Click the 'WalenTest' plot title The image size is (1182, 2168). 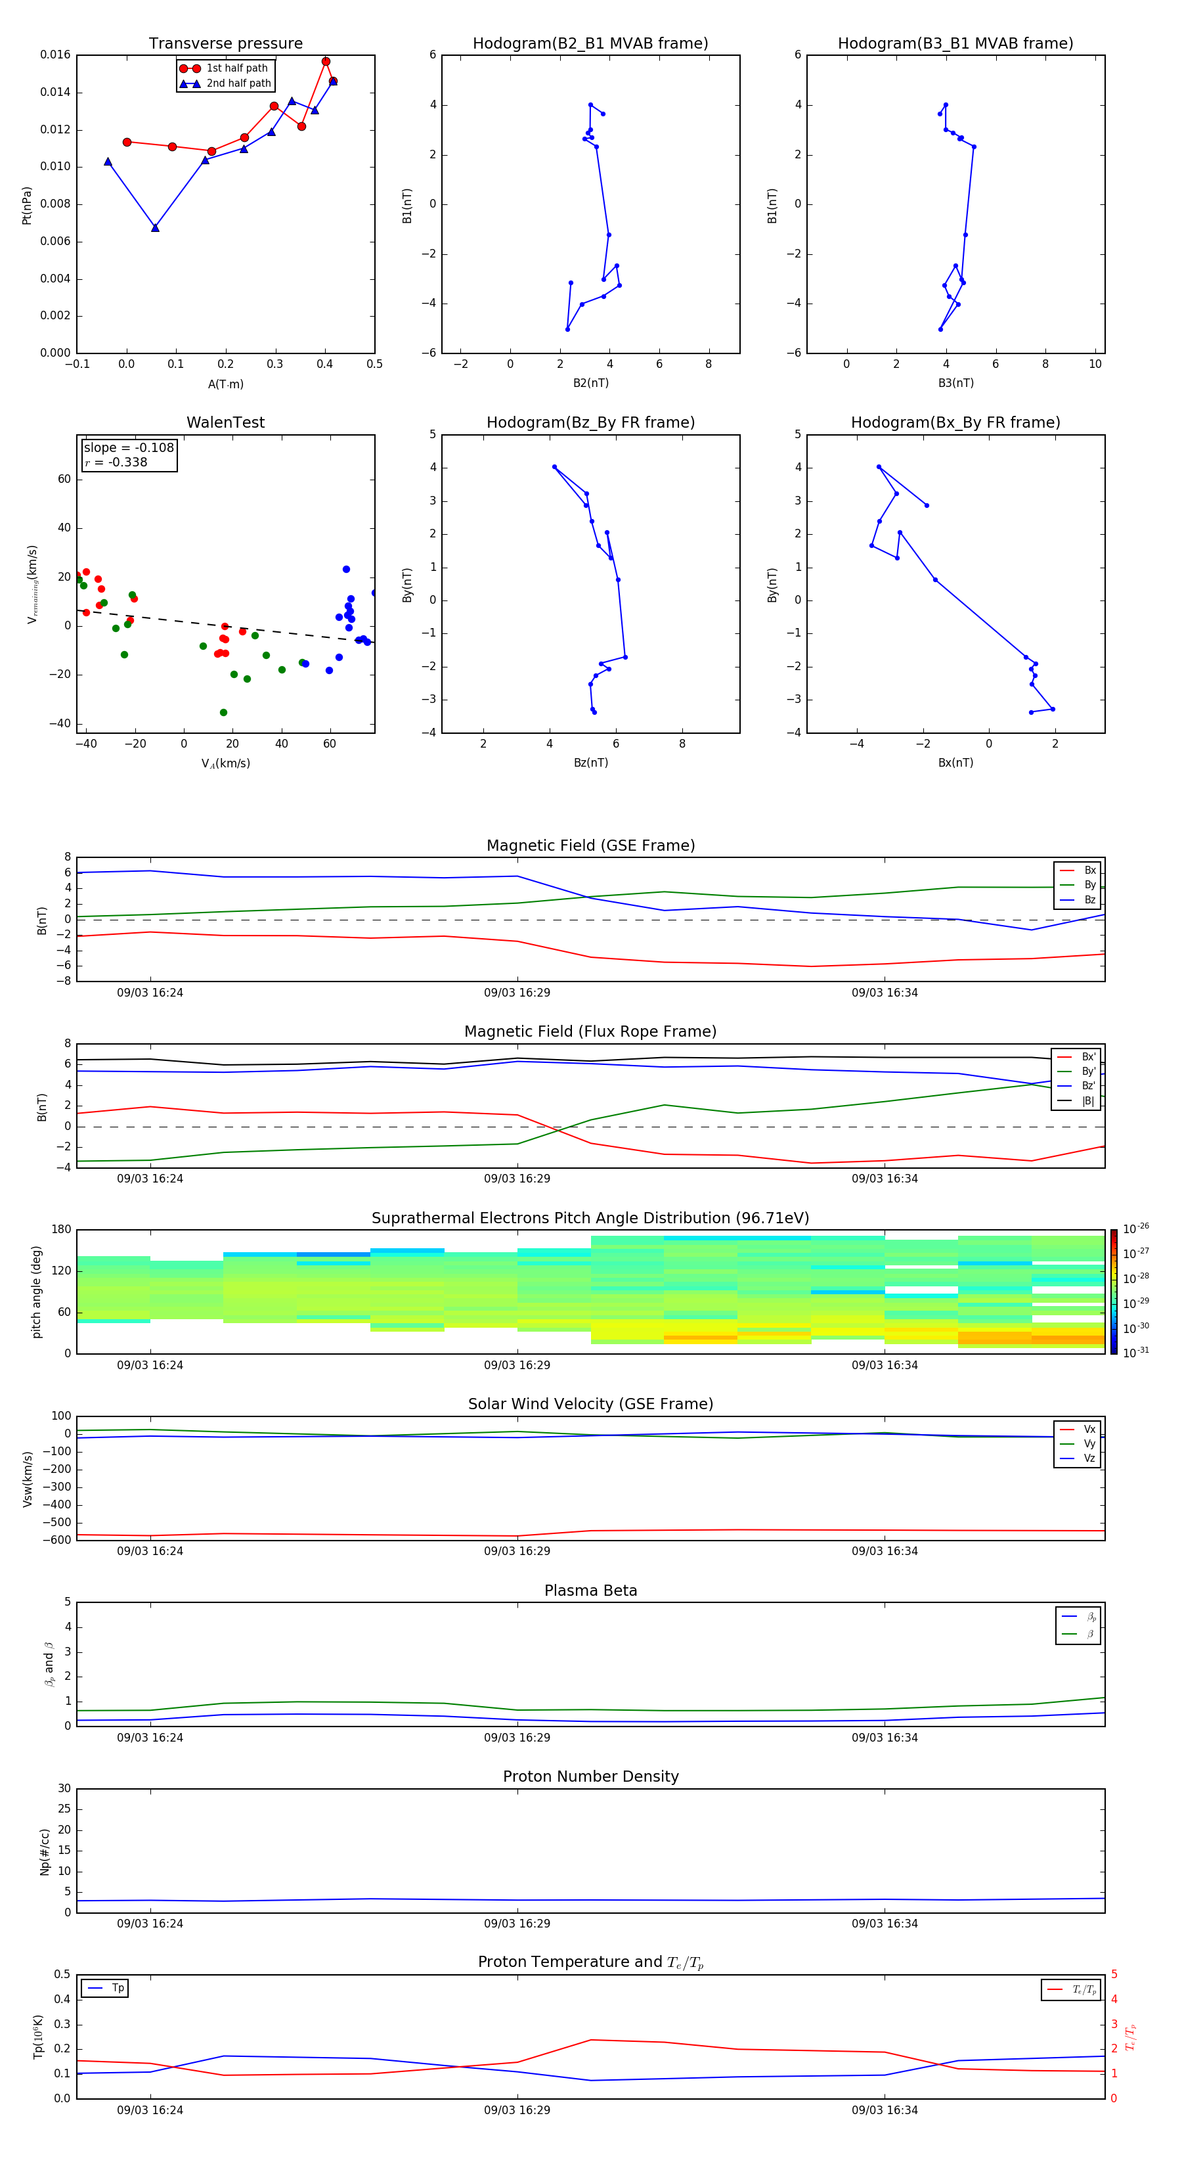tap(225, 422)
